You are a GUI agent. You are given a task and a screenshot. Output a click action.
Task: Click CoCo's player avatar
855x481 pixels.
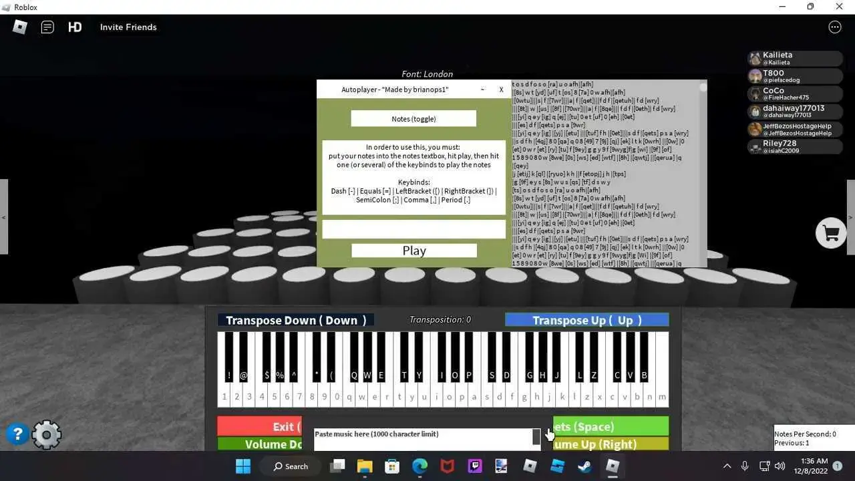click(x=755, y=94)
